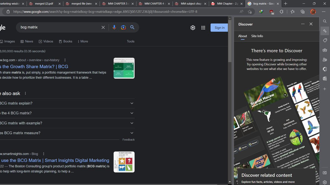
Task: Switch to the News results tab
Action: (x=27, y=41)
